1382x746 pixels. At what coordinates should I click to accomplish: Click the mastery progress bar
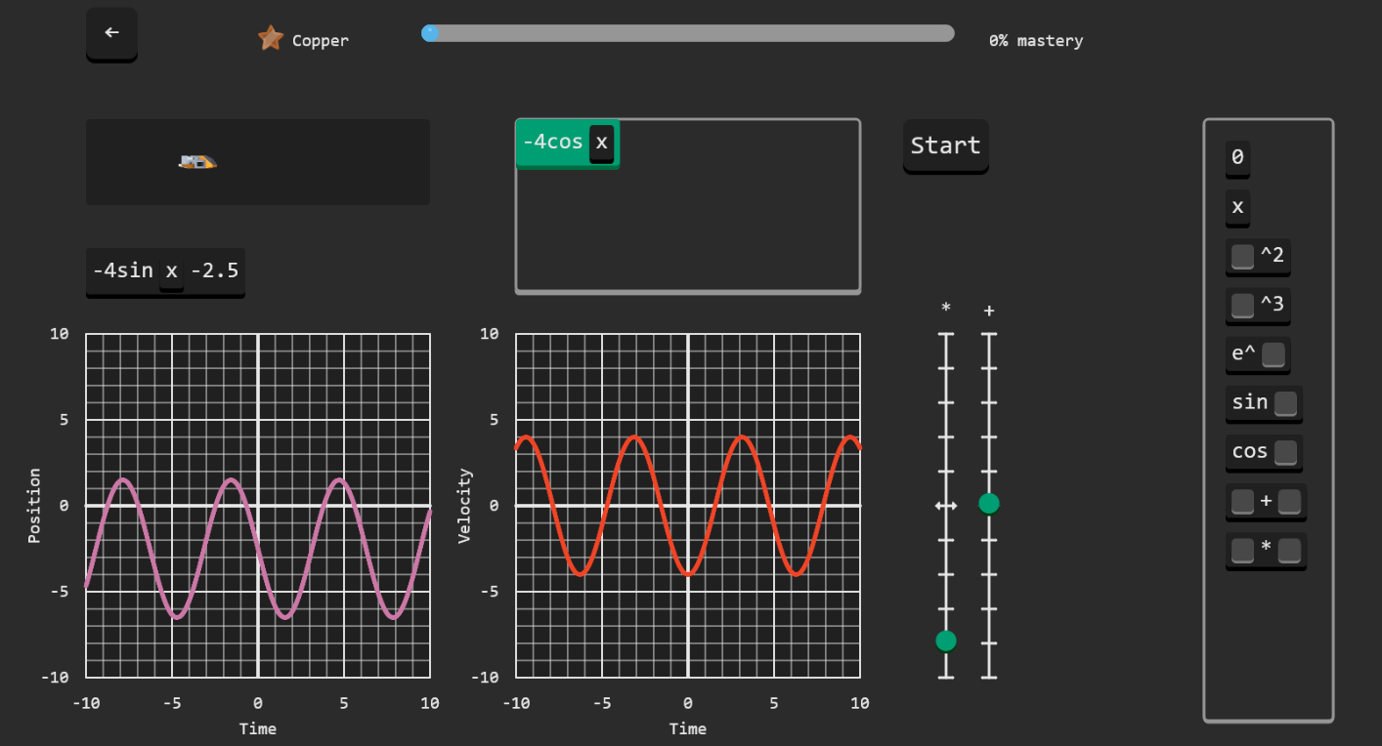point(687,33)
